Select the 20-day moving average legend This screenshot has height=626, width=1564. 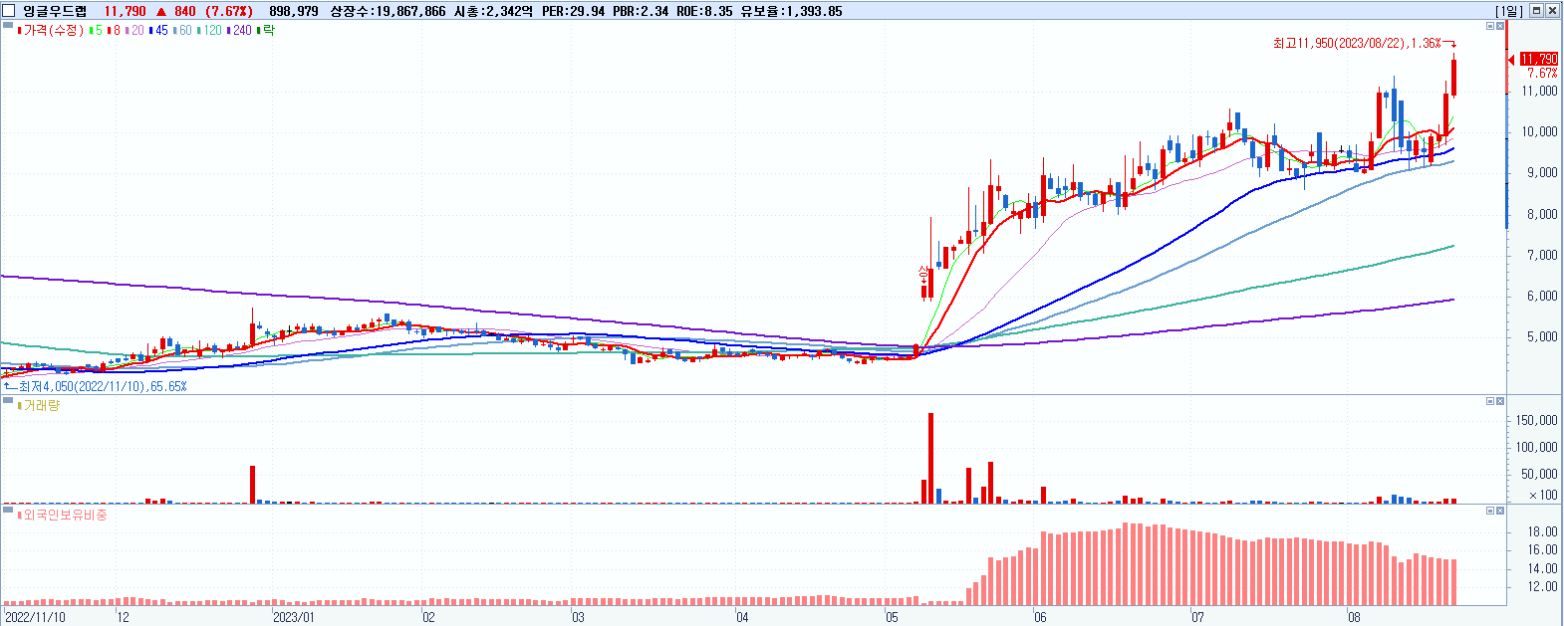(x=133, y=31)
